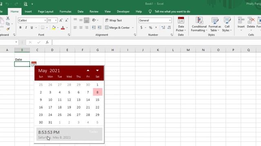Open the General number format dropdown
The height and width of the screenshot is (146, 261).
170,20
